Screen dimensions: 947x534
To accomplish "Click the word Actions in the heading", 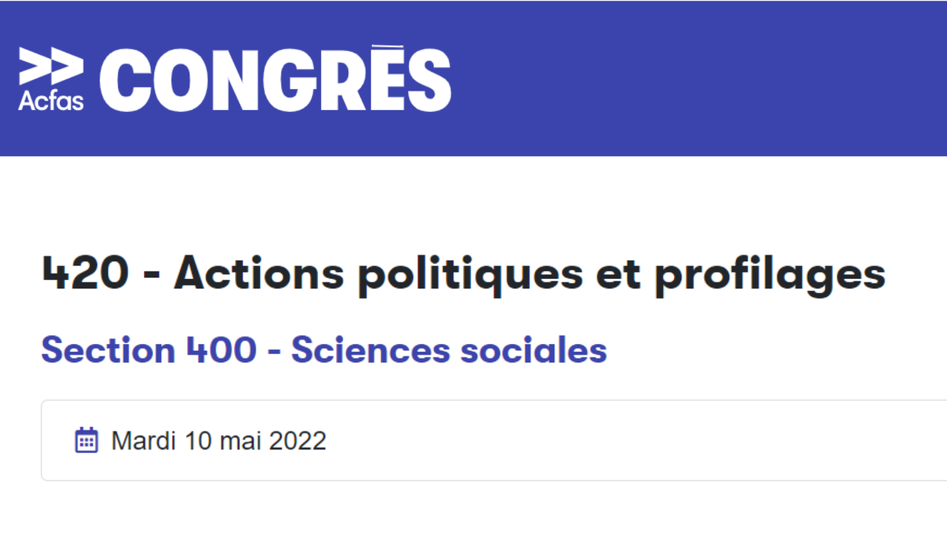I will pyautogui.click(x=259, y=272).
